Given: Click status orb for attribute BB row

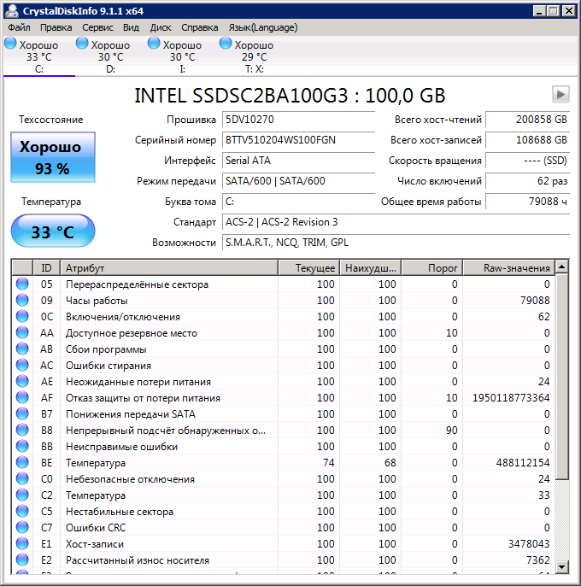Looking at the screenshot, I should [22, 446].
